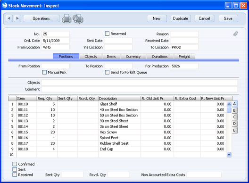Click the From Location field WHS
This screenshot has height=183, width=249.
(56, 47)
